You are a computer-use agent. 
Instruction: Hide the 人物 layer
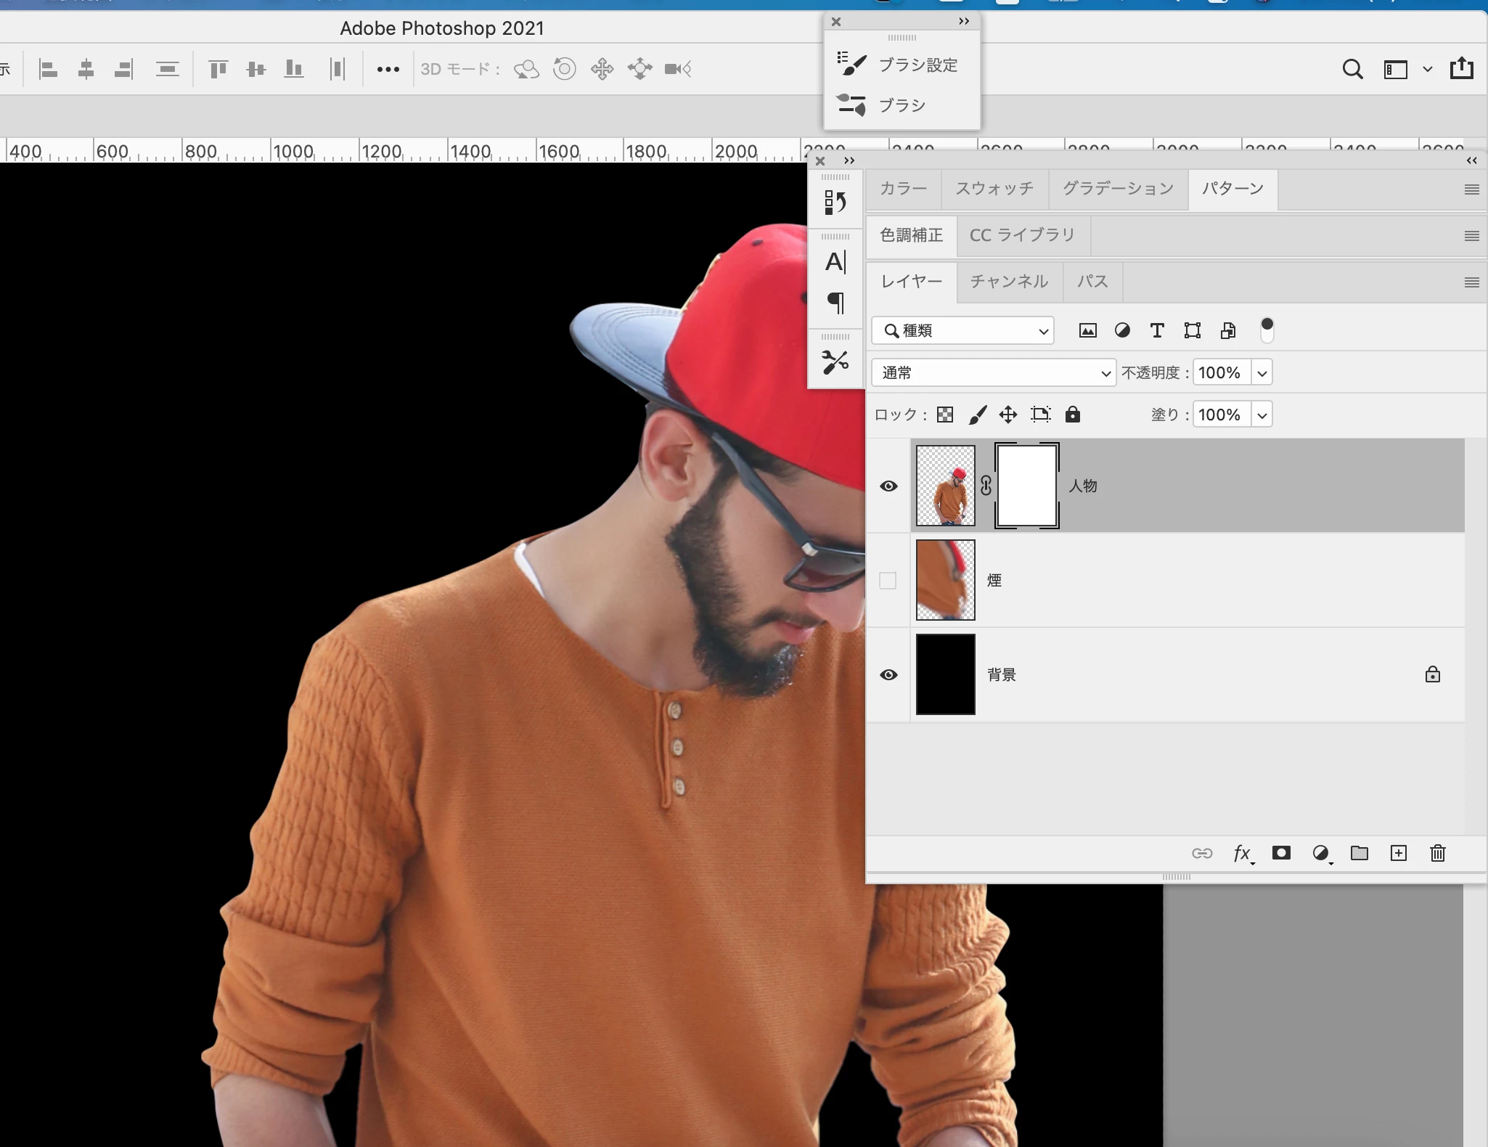(888, 486)
